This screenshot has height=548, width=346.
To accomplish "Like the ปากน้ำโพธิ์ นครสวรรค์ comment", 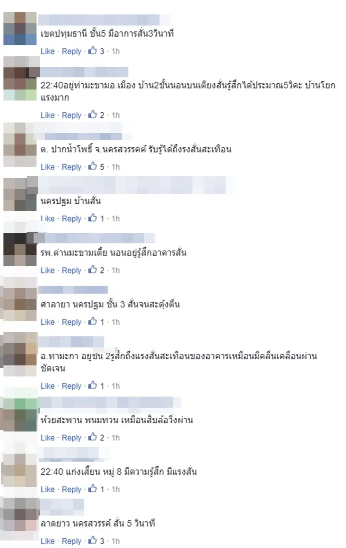I will [48, 167].
